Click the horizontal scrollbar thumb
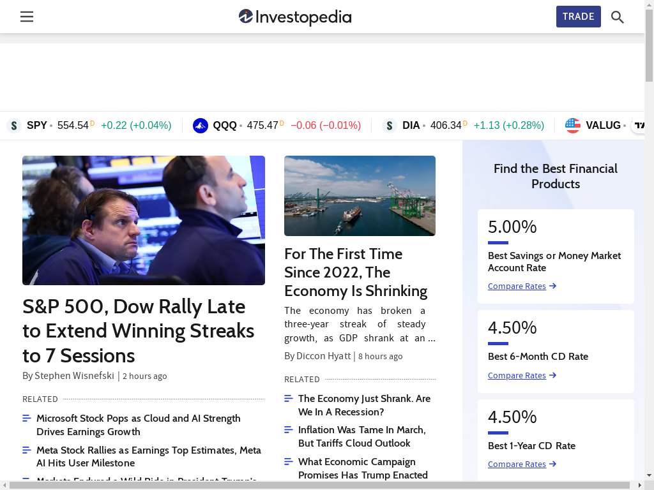This screenshot has width=654, height=490. point(320,486)
